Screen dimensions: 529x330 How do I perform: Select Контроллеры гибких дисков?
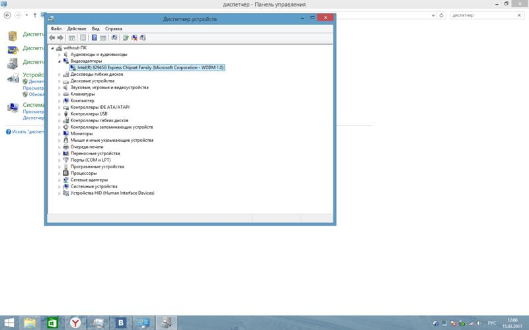click(99, 121)
